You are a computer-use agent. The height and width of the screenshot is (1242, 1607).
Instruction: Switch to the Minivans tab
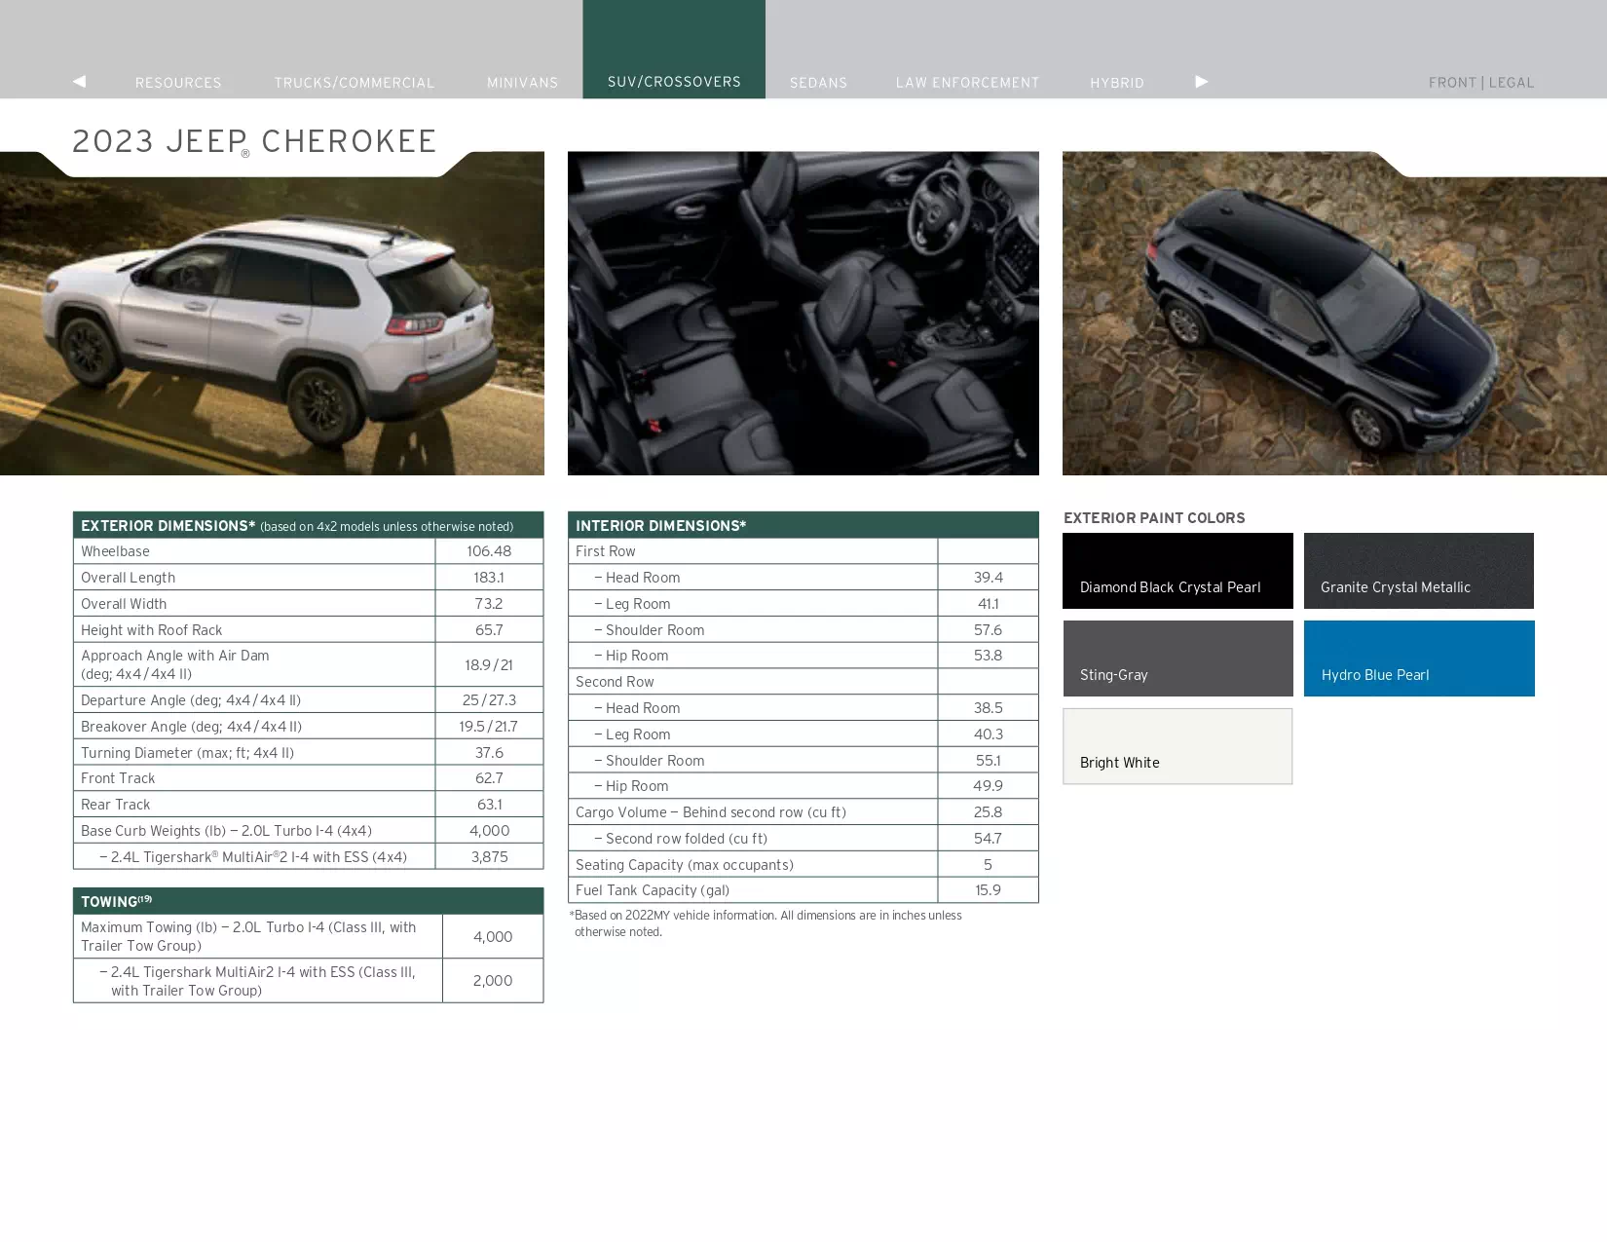point(523,83)
